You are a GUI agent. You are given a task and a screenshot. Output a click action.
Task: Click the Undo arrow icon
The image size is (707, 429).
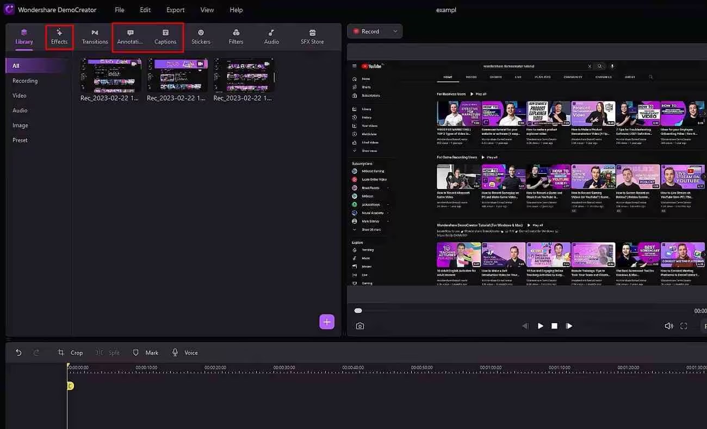click(x=18, y=352)
